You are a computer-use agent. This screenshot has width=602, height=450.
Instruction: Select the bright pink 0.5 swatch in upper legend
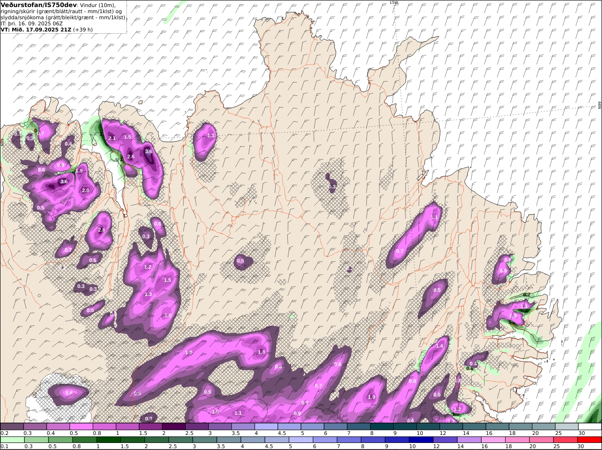point(81,427)
